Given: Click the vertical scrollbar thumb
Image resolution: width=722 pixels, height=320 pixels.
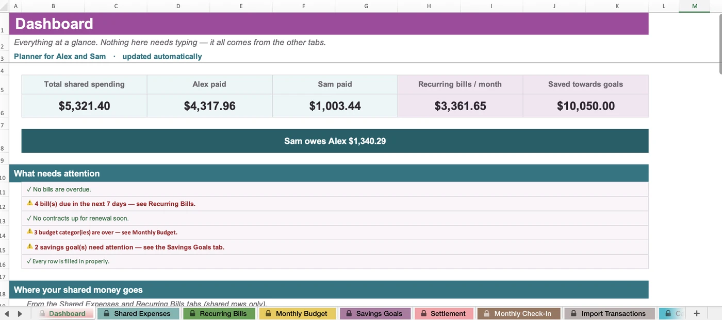Looking at the screenshot, I should coord(720,44).
